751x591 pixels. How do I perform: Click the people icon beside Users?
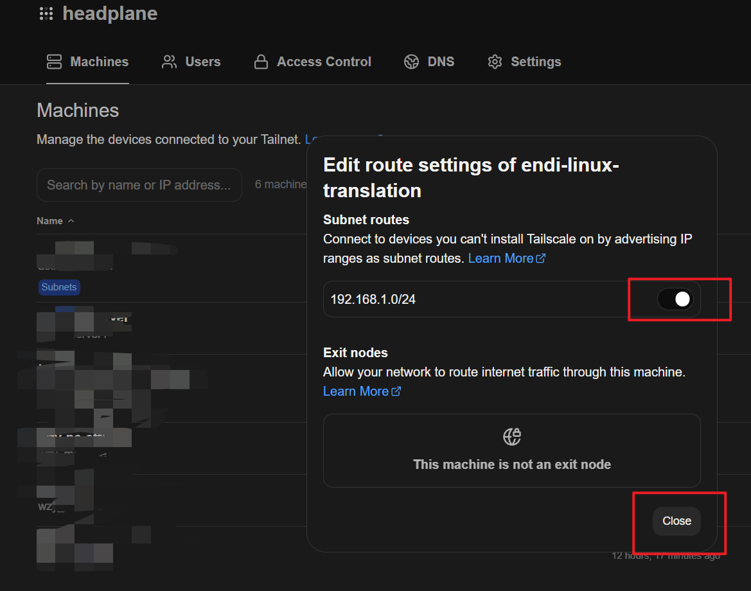170,62
